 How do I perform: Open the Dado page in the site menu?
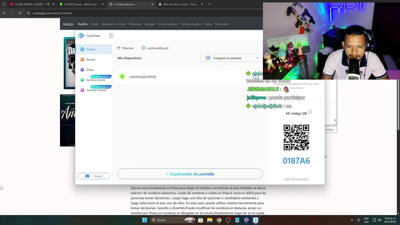point(95,24)
